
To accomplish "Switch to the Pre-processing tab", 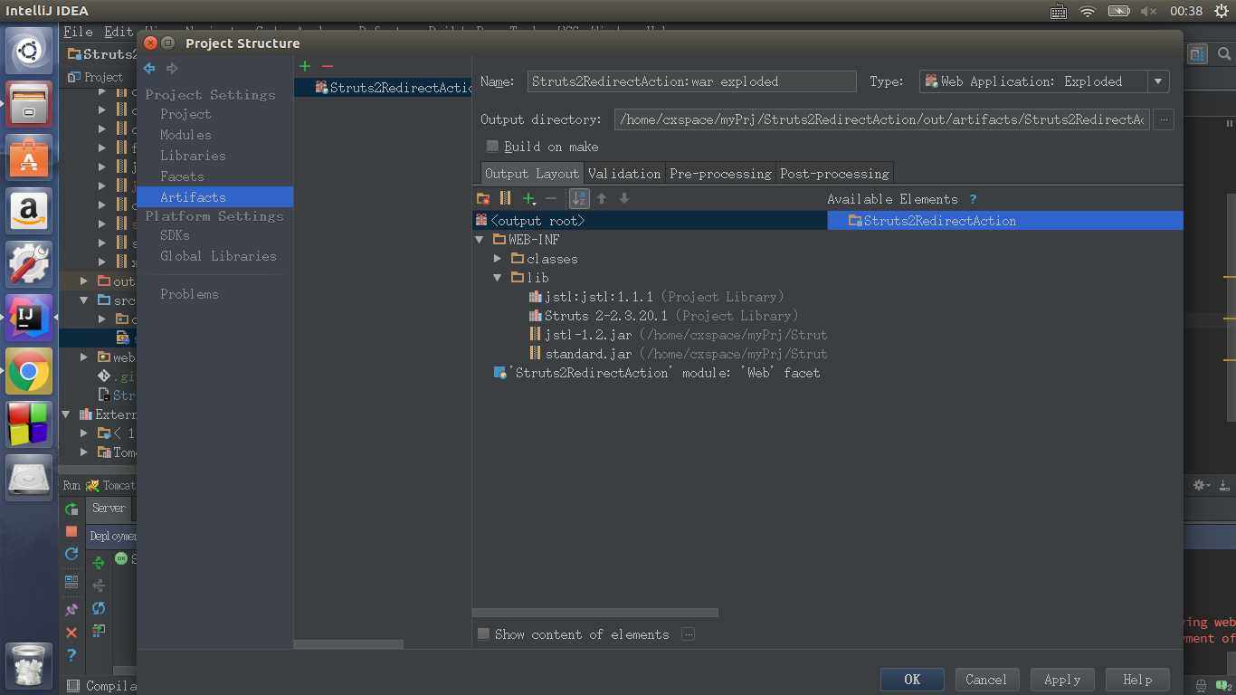I will (x=720, y=174).
